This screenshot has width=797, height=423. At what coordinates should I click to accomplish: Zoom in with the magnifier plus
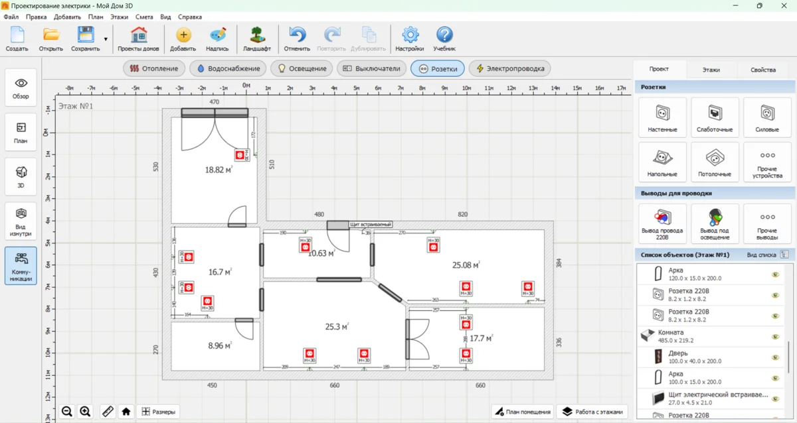pyautogui.click(x=85, y=412)
